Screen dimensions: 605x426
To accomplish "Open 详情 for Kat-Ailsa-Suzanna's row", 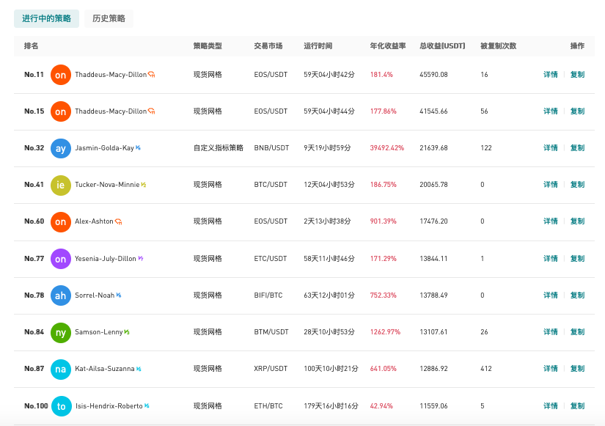I will point(551,369).
